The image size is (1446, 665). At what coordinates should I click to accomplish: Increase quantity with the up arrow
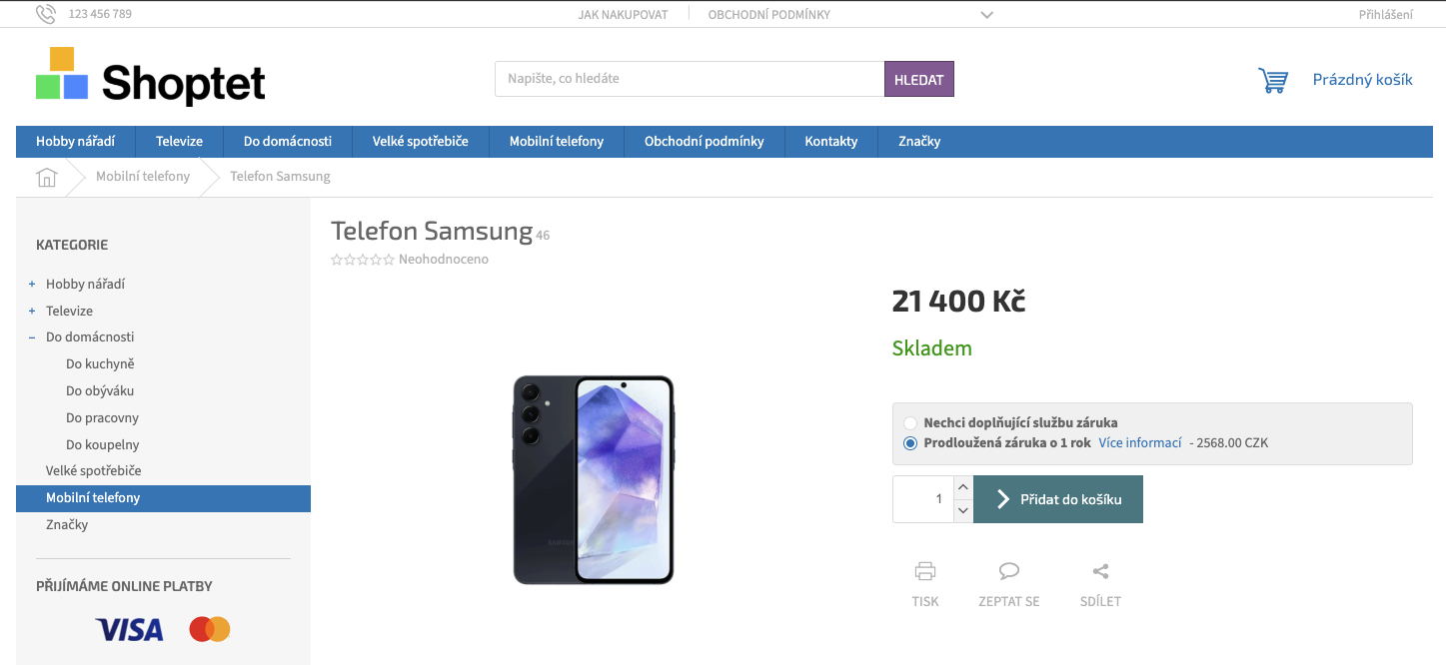pyautogui.click(x=962, y=487)
